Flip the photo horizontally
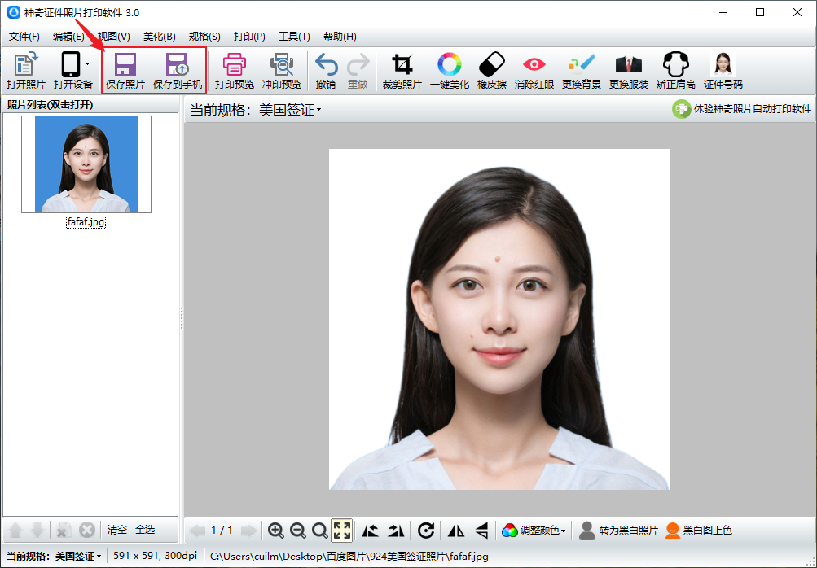 (x=456, y=531)
